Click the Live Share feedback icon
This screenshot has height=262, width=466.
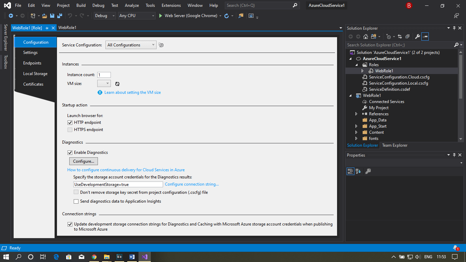click(456, 16)
